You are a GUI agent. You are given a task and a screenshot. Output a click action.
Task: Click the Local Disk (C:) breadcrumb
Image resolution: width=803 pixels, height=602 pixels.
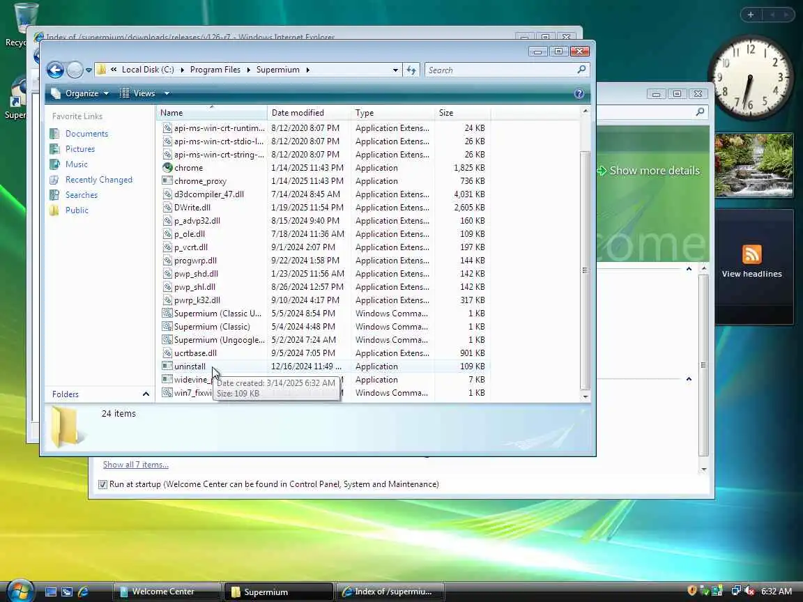pos(148,70)
